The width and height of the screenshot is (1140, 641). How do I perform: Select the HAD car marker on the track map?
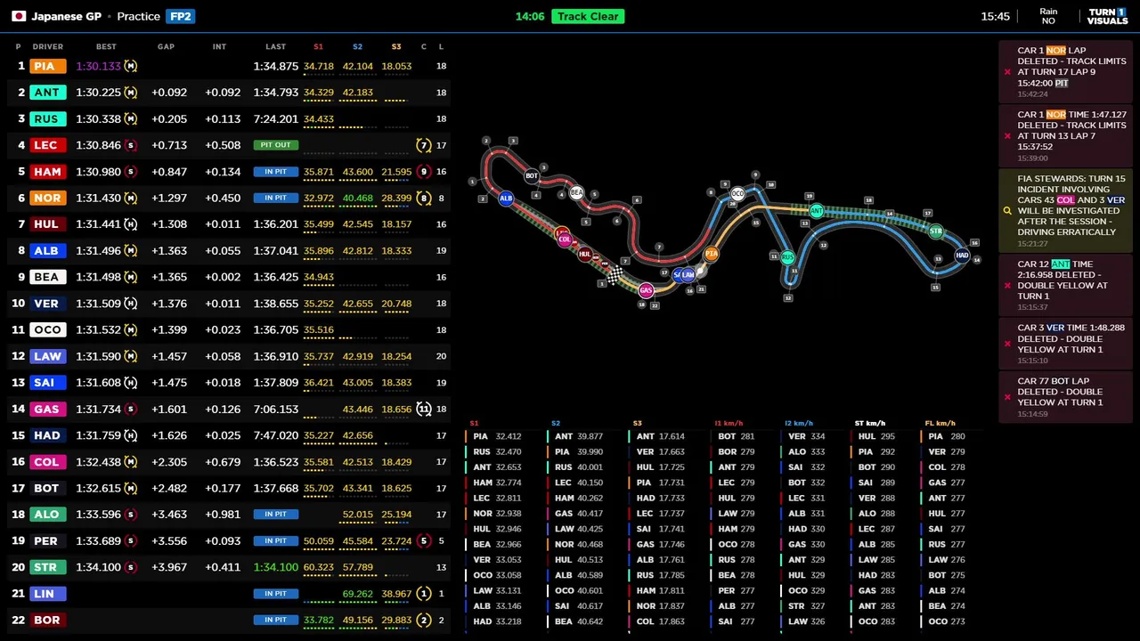click(962, 256)
